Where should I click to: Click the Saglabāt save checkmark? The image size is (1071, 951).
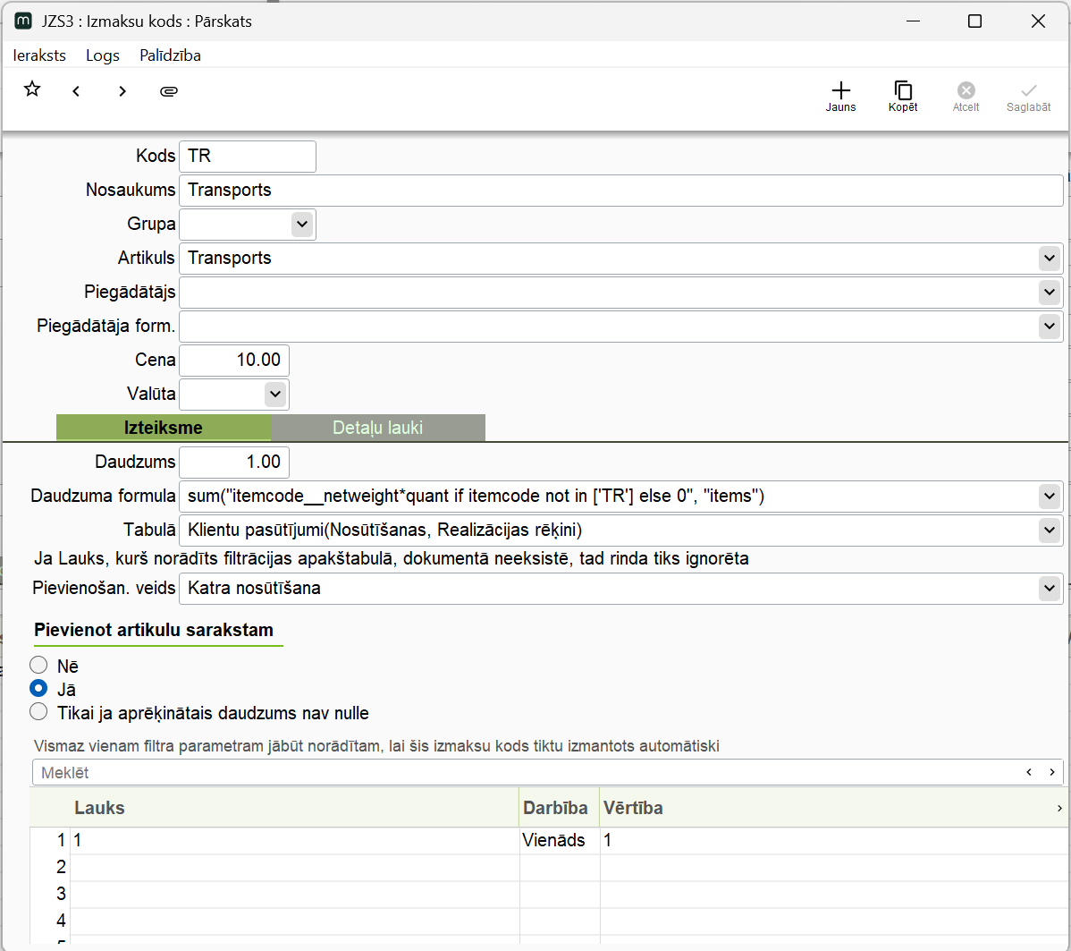click(1028, 95)
